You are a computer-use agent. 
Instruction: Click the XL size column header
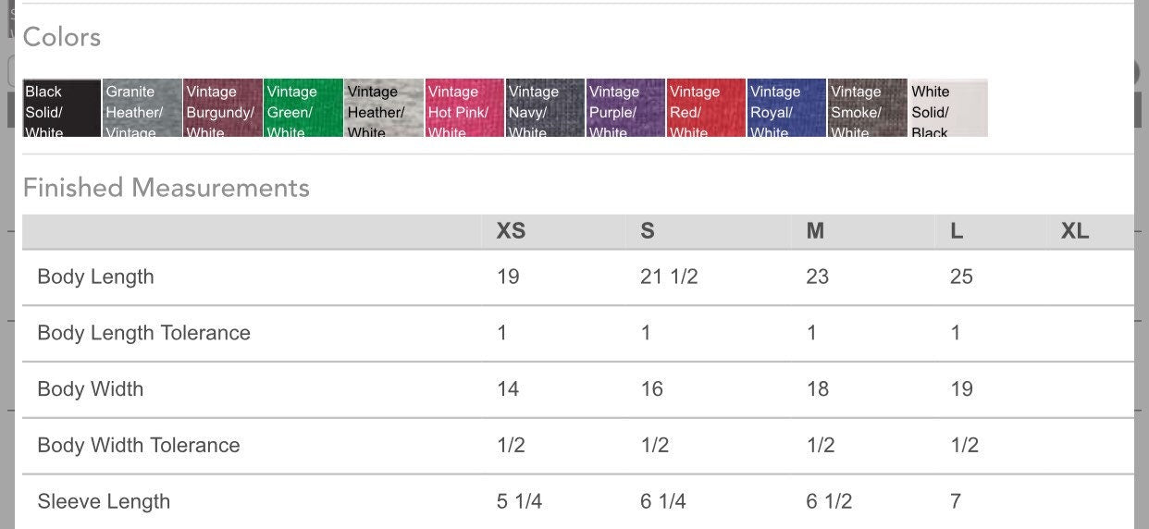1075,231
